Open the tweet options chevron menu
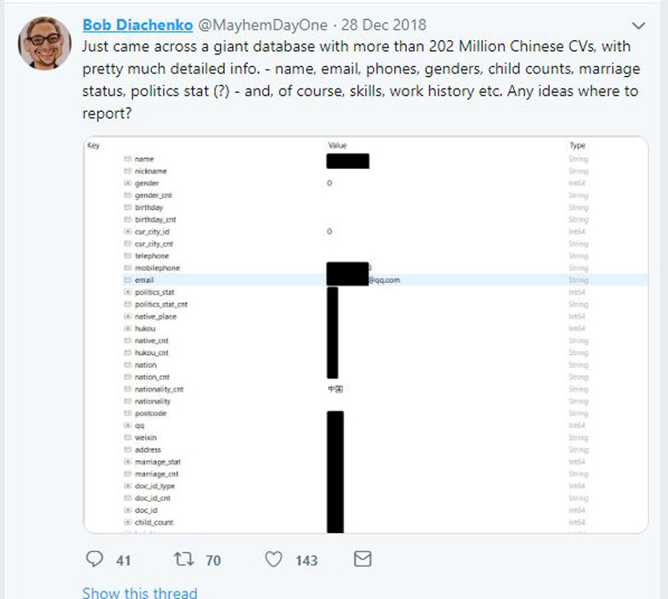Viewport: 668px width, 599px height. [640, 25]
